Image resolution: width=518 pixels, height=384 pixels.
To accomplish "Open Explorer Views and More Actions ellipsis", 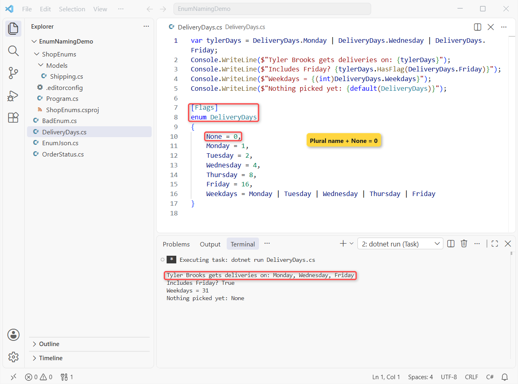I will tap(146, 27).
